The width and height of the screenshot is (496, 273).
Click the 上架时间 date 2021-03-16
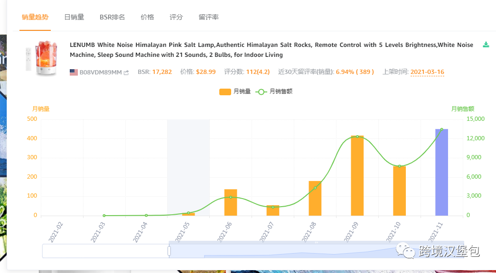pos(427,72)
